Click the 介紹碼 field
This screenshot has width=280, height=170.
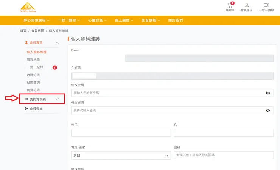pyautogui.click(x=172, y=76)
